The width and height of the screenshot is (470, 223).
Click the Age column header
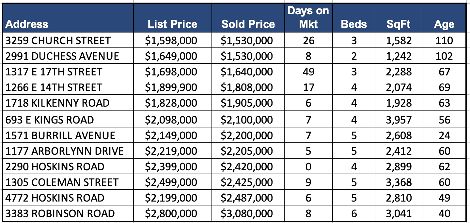[444, 24]
